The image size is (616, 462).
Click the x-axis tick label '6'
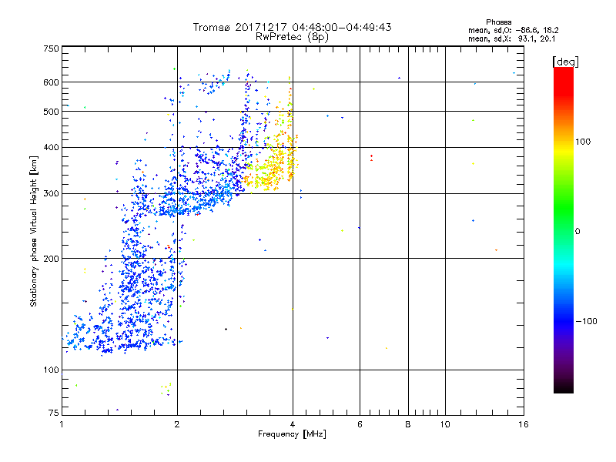point(360,424)
